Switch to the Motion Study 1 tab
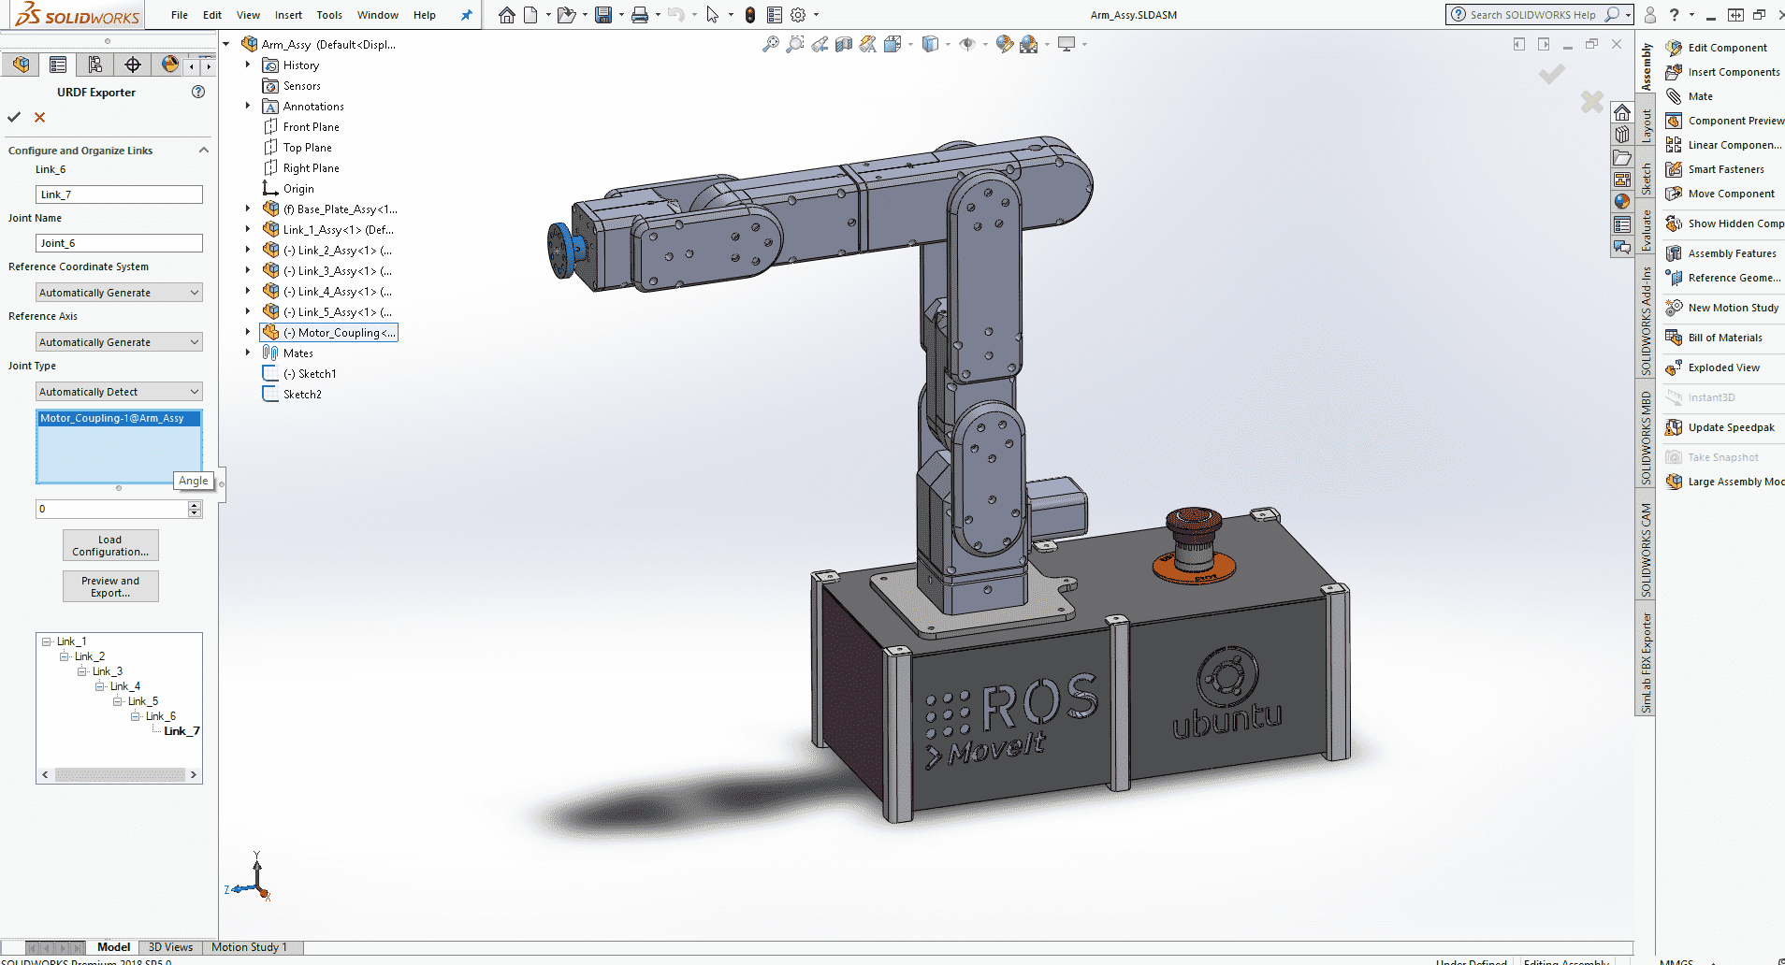The width and height of the screenshot is (1785, 965). coord(249,947)
